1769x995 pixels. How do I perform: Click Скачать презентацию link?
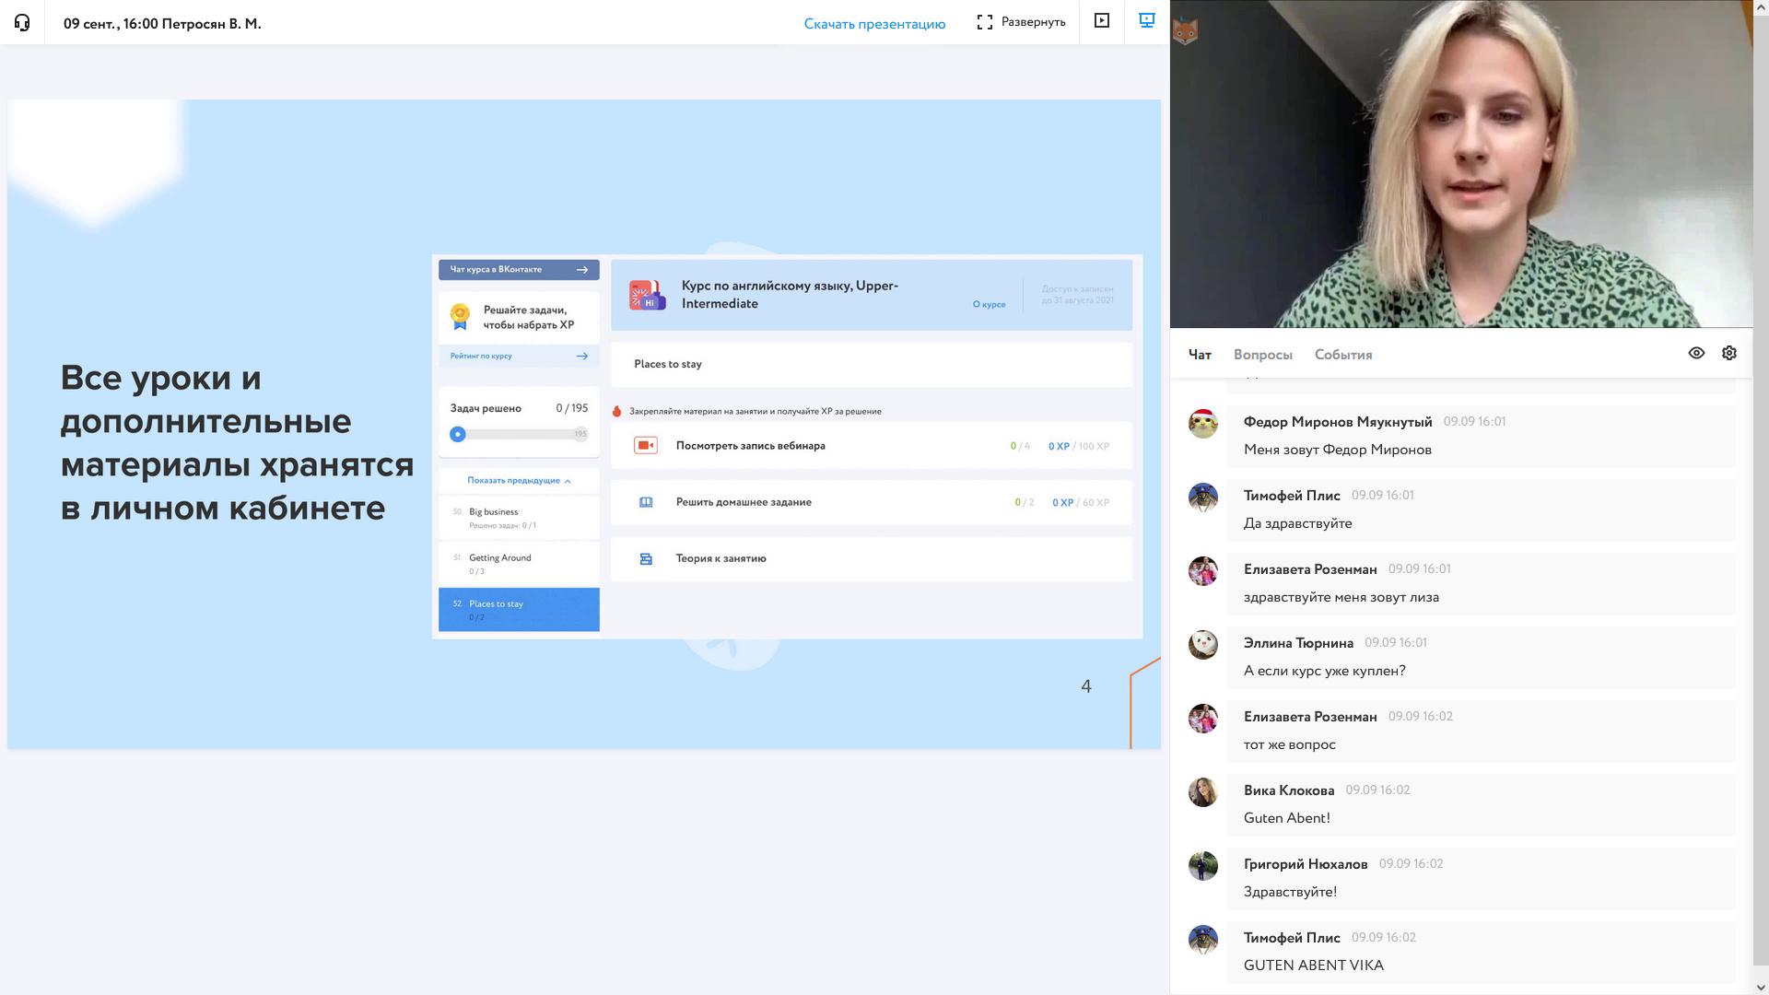pyautogui.click(x=873, y=24)
